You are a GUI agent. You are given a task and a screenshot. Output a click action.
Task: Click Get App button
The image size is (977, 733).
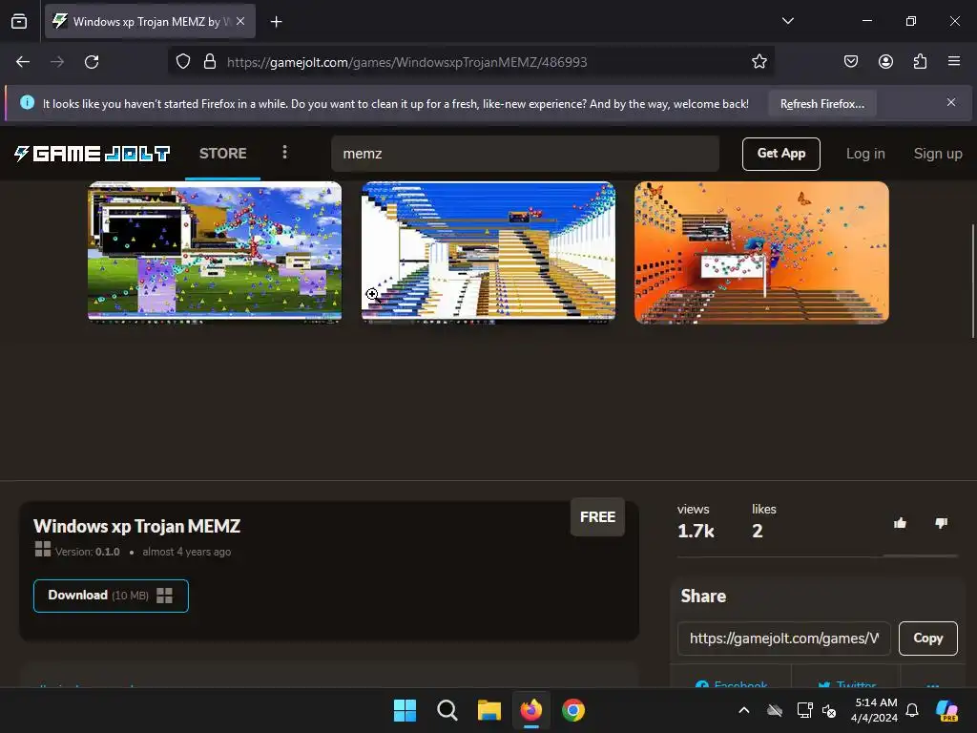(780, 154)
